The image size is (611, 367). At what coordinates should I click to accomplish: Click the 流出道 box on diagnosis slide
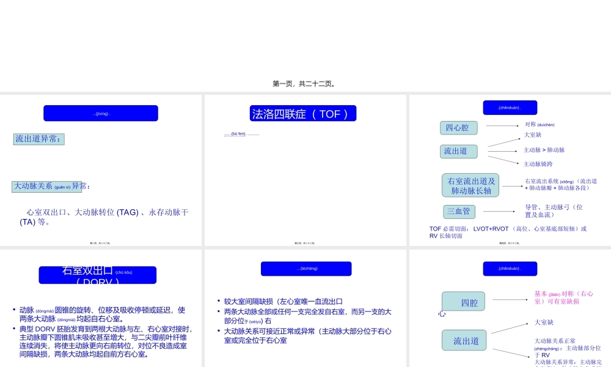click(458, 152)
